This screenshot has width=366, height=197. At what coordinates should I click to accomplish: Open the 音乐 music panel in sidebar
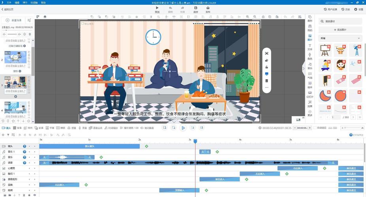click(x=310, y=66)
